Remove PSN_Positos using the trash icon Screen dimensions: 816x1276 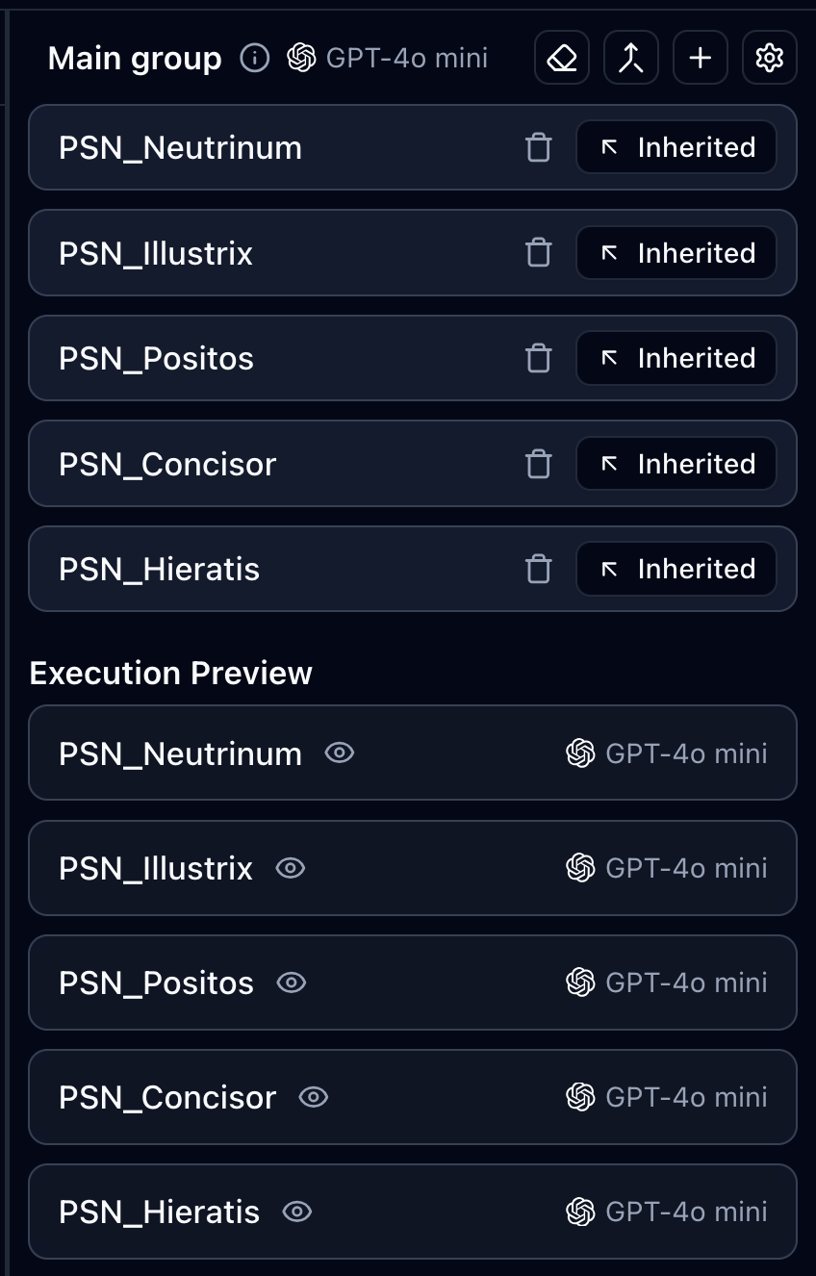(x=539, y=358)
